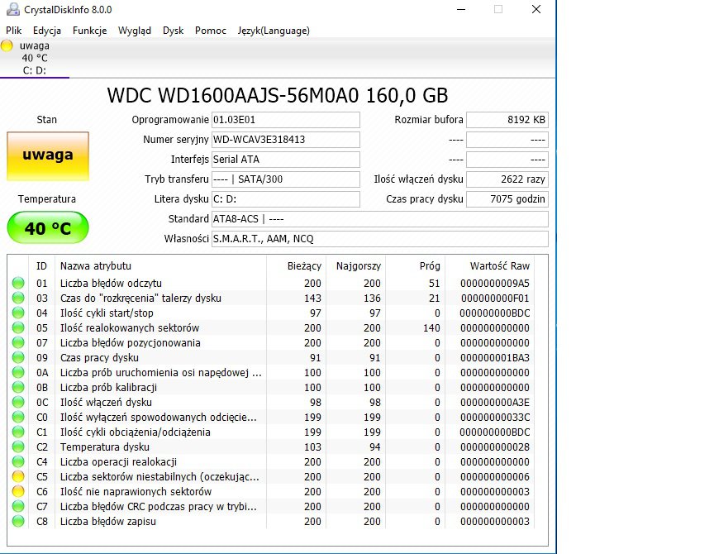Click status circle for Ilość realokowanych sektorów
The width and height of the screenshot is (714, 554).
(x=18, y=327)
